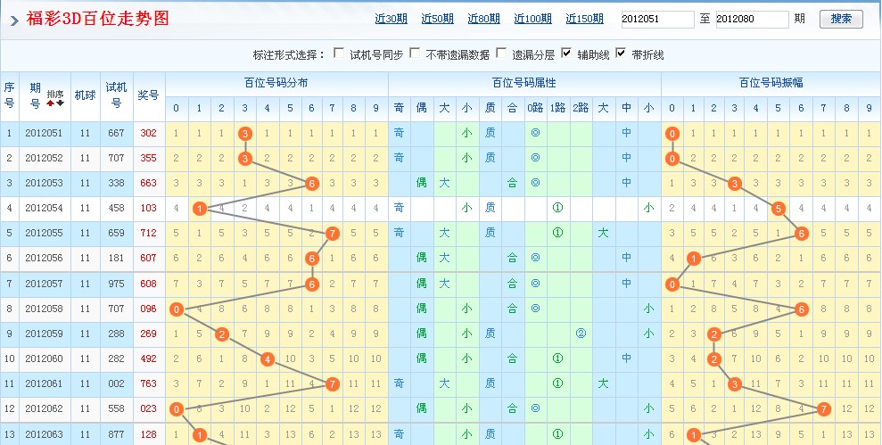This screenshot has height=445, width=882.
Task: Click the trial number 002
Action: 117,383
